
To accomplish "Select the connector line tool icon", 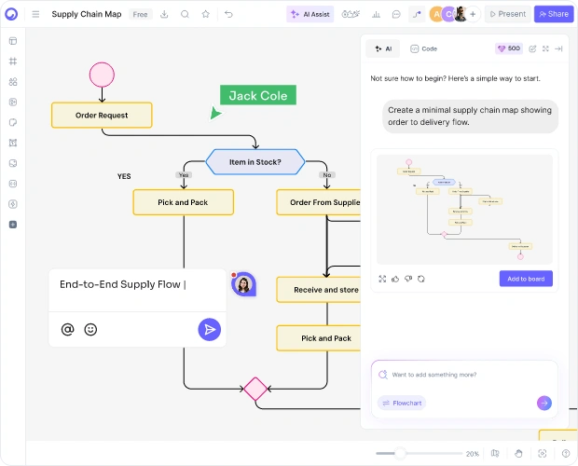I will [x=417, y=14].
